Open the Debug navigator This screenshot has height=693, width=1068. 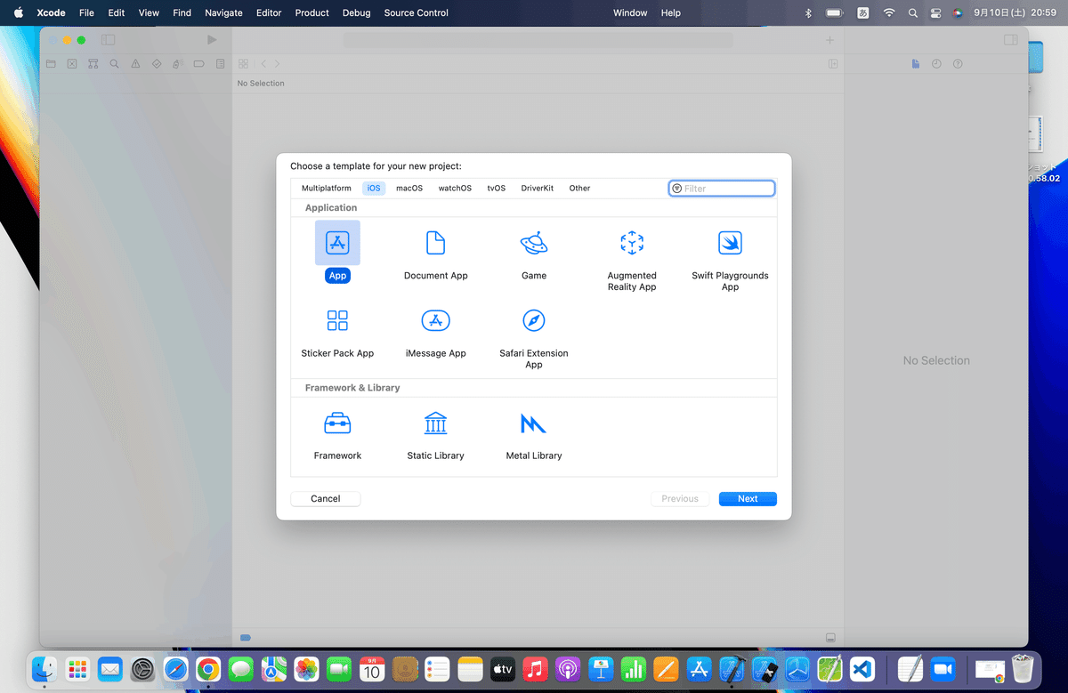[x=178, y=64]
